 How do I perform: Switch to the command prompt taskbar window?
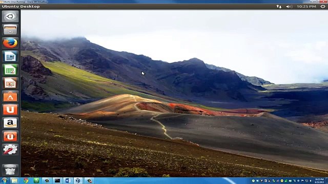click(57, 180)
